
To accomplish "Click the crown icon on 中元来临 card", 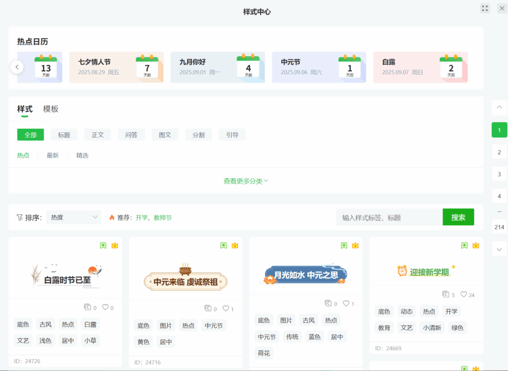I will [x=235, y=246].
